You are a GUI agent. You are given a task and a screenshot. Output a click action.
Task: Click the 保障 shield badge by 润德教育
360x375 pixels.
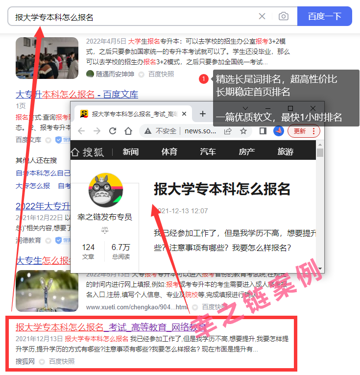tap(63, 240)
